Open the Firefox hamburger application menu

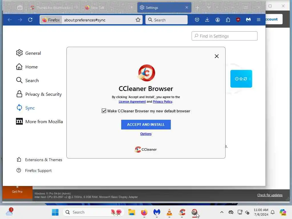[258, 20]
